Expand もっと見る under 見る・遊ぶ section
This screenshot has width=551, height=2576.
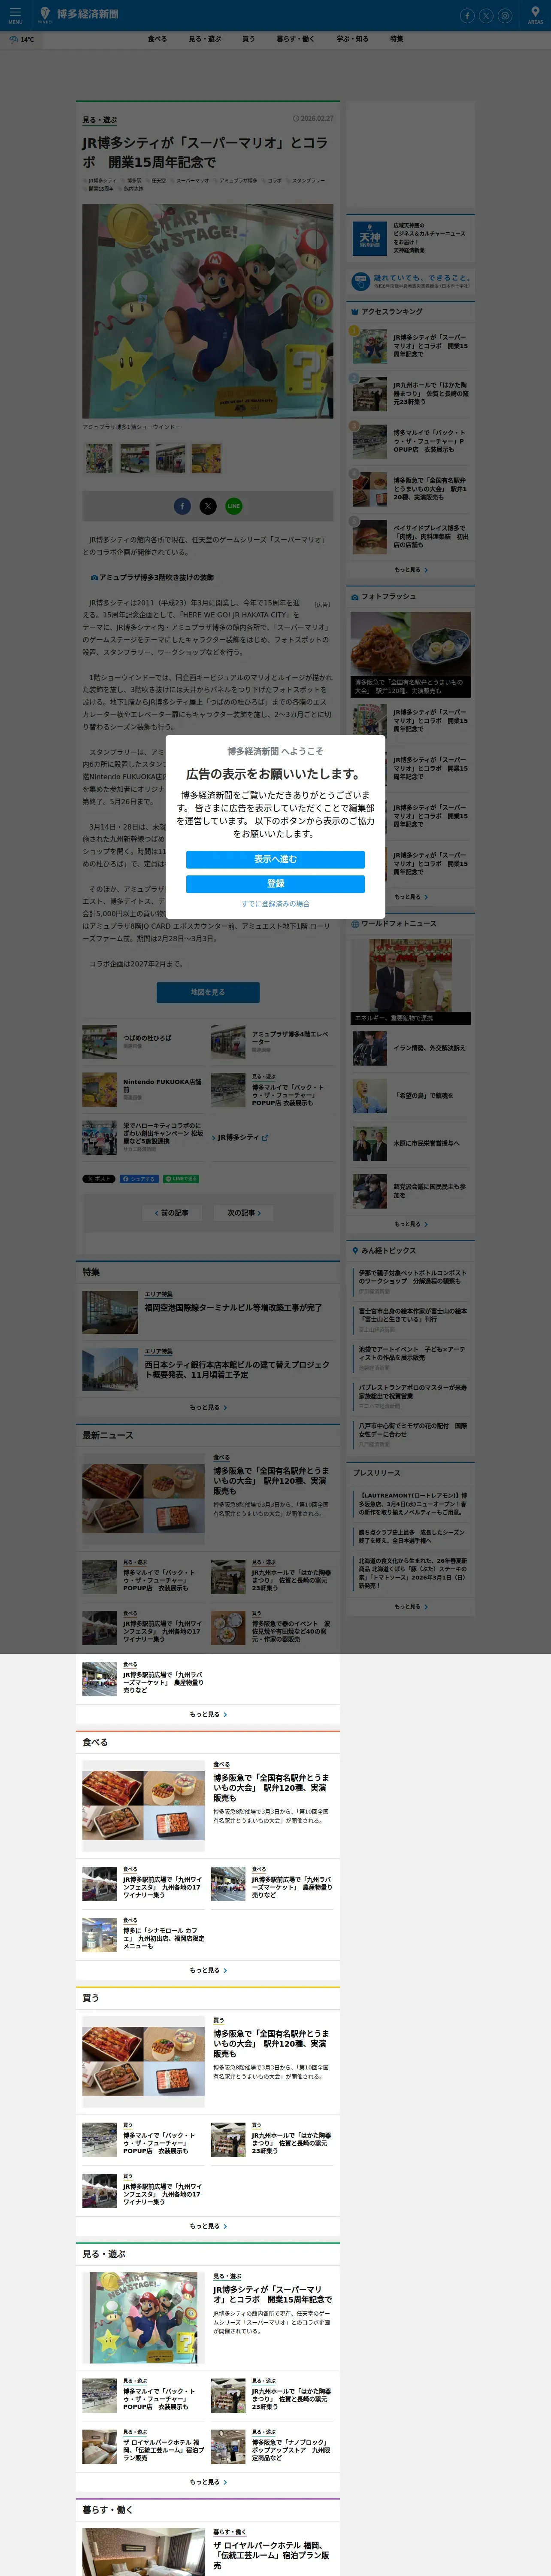pyautogui.click(x=208, y=2482)
